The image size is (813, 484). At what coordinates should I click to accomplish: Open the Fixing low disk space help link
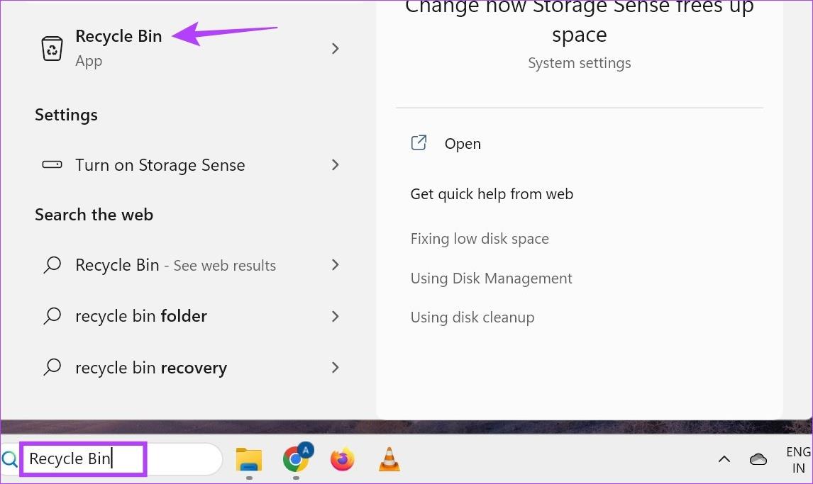pyautogui.click(x=480, y=239)
